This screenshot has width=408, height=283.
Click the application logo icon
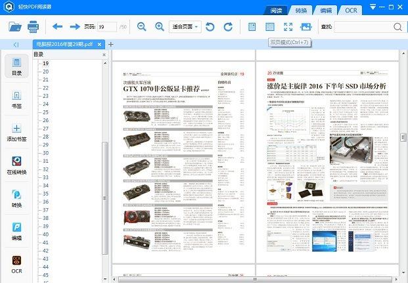pyautogui.click(x=9, y=7)
